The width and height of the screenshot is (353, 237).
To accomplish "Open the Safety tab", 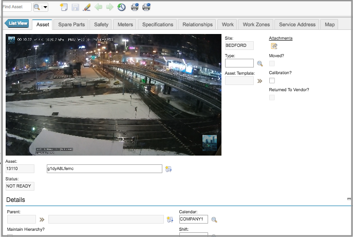I will [x=101, y=25].
